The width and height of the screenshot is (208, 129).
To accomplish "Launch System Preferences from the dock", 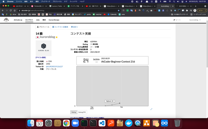I will pyautogui.click(x=49, y=123).
